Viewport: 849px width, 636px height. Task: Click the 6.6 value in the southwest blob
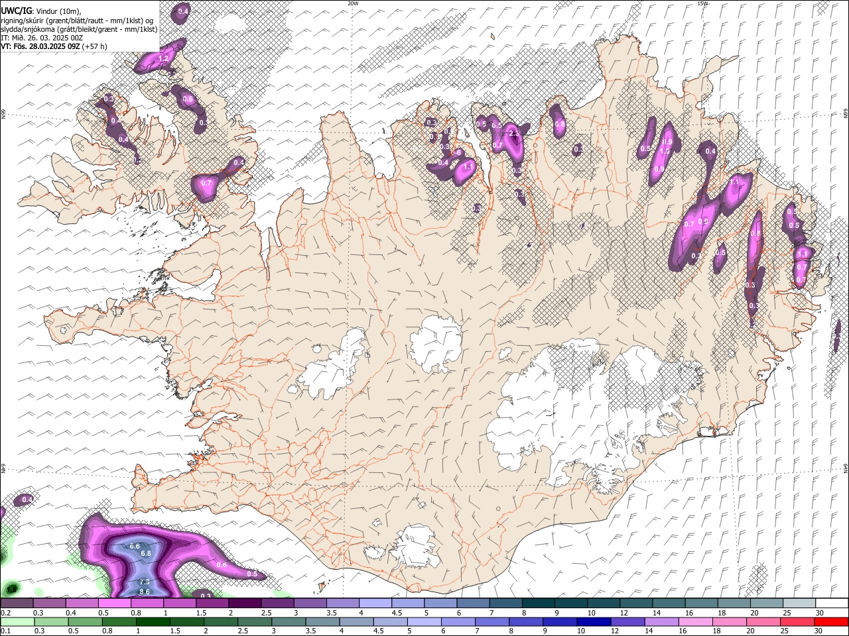pos(135,546)
